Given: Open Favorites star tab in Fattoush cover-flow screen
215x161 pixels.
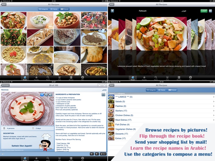Looking at the screenshot, I should pos(144,78).
